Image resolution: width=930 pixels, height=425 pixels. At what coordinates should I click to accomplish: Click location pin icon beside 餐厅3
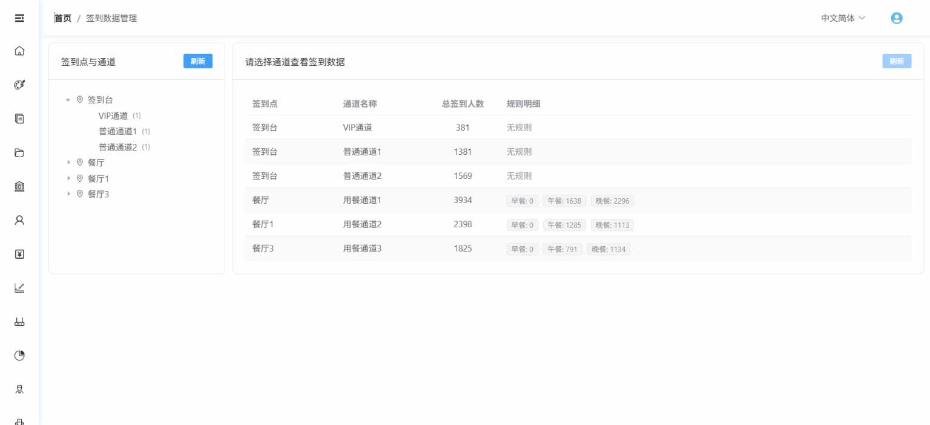(x=79, y=194)
